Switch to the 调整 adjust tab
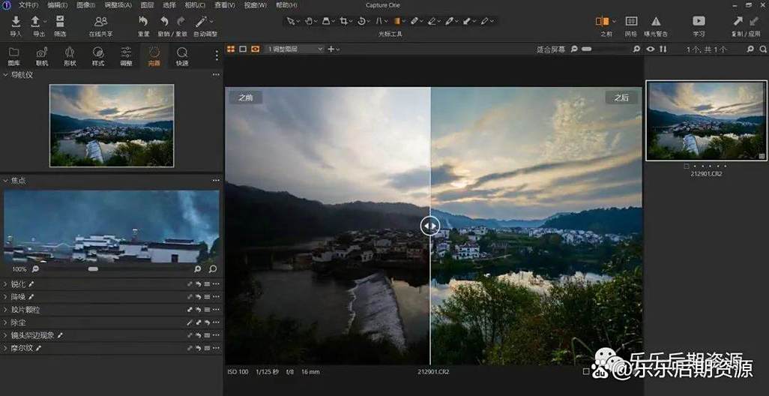The width and height of the screenshot is (769, 396). pyautogui.click(x=126, y=56)
